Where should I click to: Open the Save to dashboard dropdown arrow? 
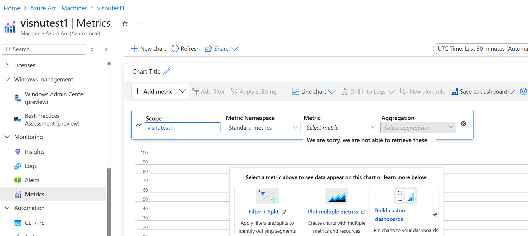tap(511, 92)
